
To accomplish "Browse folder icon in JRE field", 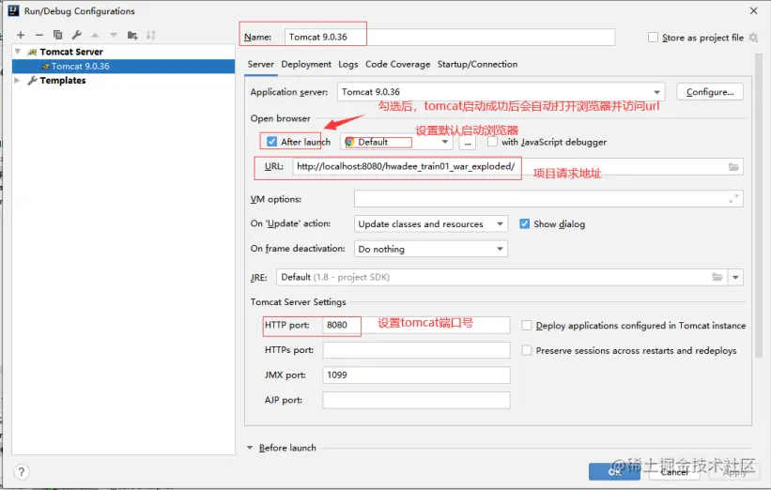I will tap(717, 277).
